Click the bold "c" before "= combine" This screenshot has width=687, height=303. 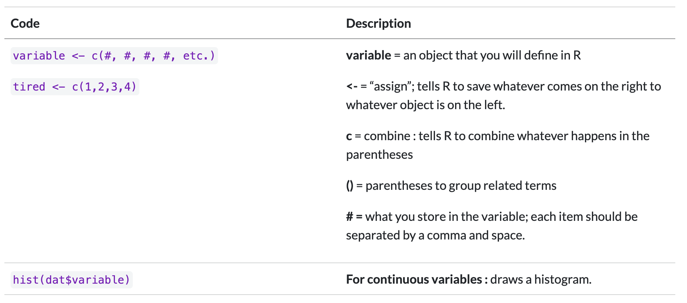pyautogui.click(x=349, y=136)
